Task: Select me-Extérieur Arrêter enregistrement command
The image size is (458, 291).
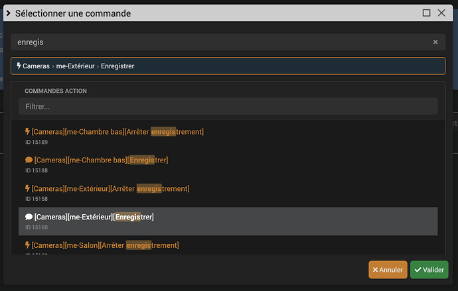Action: (x=228, y=193)
